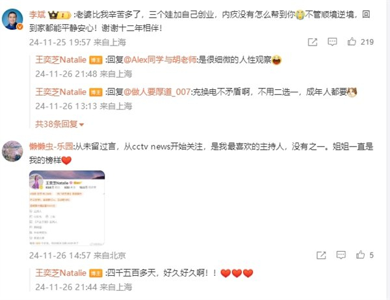Click the 博主 badge in the second reply
Screen dimensions: 390x300
[96, 92]
